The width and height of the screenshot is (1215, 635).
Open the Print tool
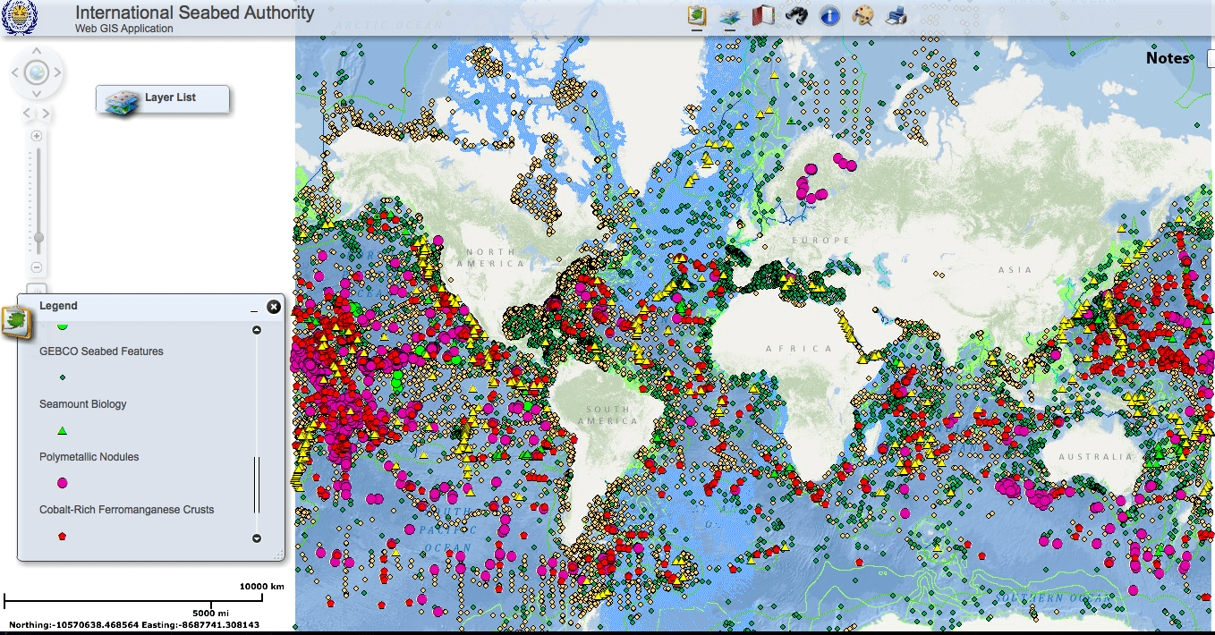coord(896,15)
